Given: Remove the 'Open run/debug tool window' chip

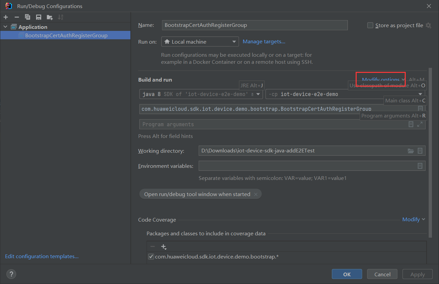Looking at the screenshot, I should (256, 194).
